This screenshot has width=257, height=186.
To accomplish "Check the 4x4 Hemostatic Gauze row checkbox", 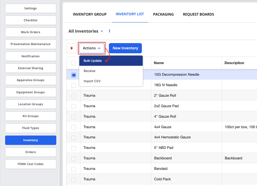I will pyautogui.click(x=74, y=138).
